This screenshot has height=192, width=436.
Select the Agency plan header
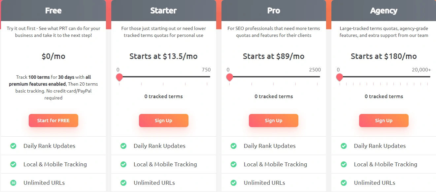point(384,10)
